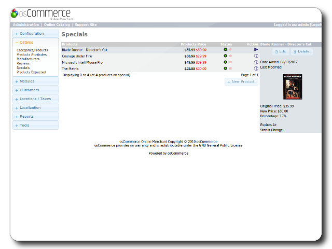Set Blade Runner special to inactive (red dot)
The image size is (332, 249).
230,50
